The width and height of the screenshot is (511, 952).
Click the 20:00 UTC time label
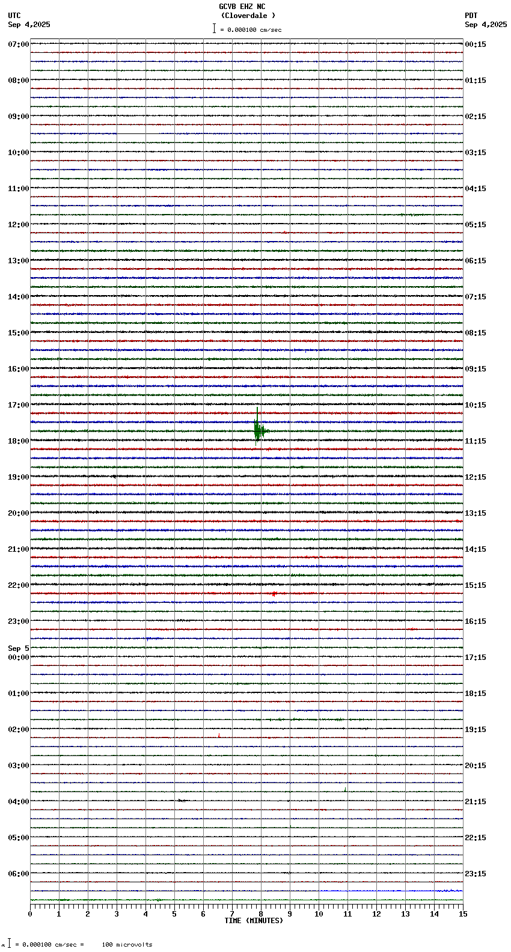coord(19,513)
